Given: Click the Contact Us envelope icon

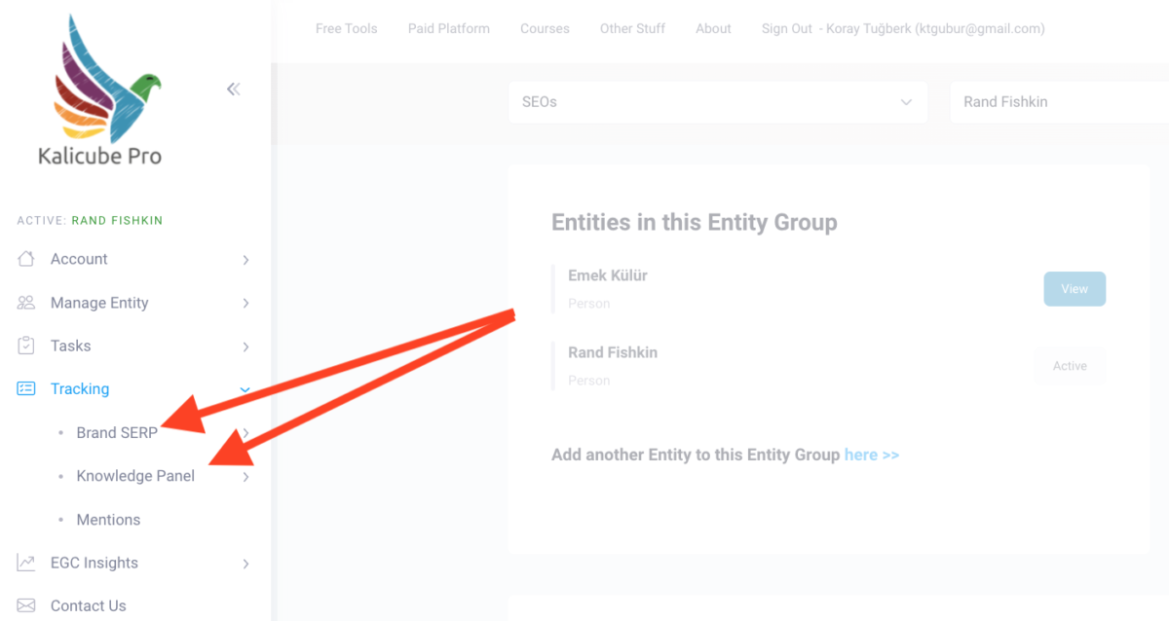Looking at the screenshot, I should coord(26,605).
